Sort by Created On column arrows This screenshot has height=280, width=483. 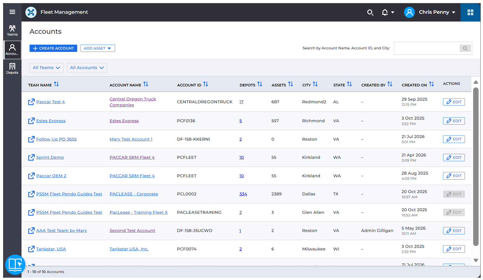tap(431, 84)
